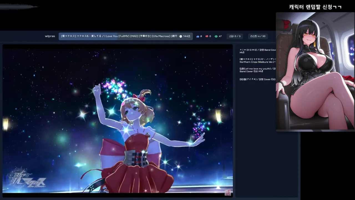Screen dimensions: 355x200
Task: Click the current song title progress bar
Action: (126, 36)
